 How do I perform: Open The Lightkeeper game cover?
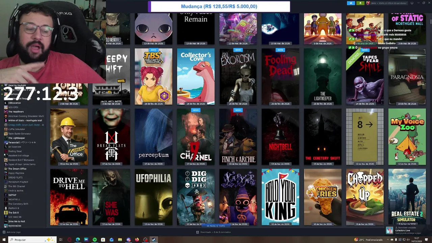pos(323,77)
